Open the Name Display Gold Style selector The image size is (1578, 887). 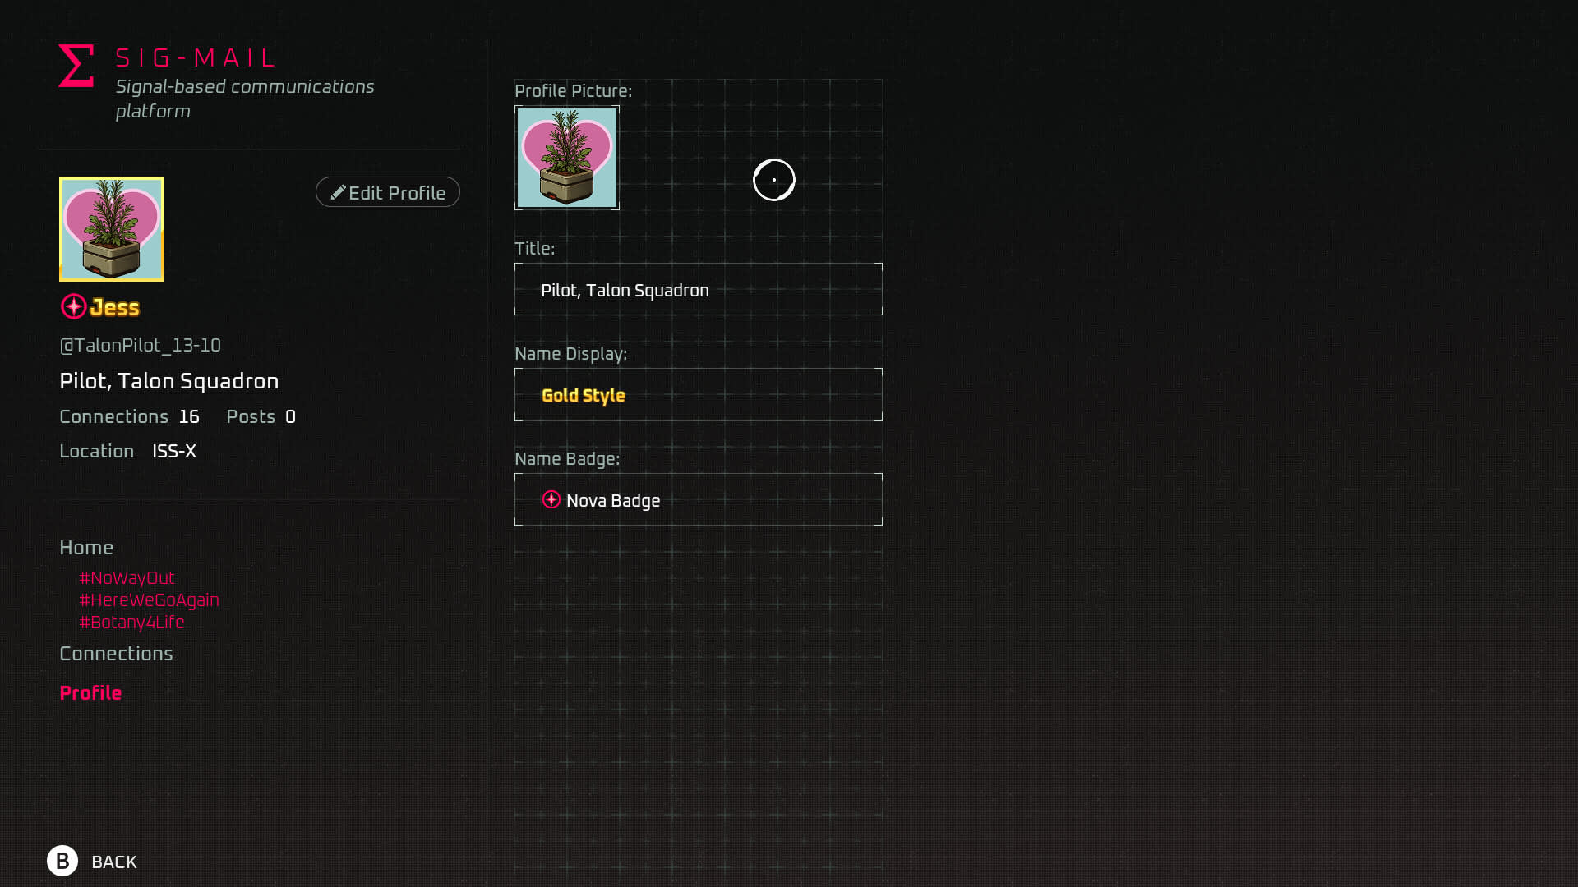point(699,394)
